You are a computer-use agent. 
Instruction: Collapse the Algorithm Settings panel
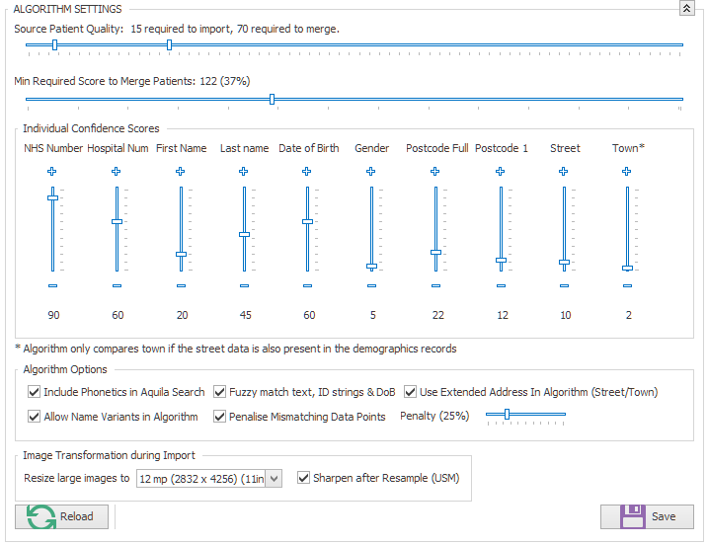tap(687, 8)
